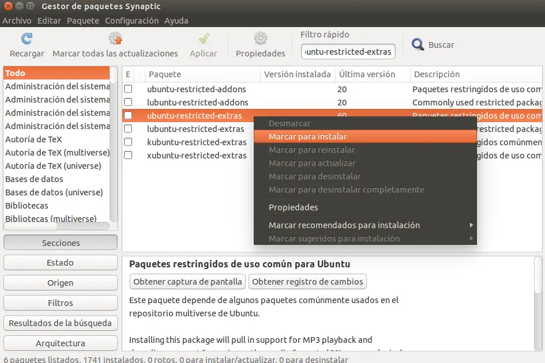The height and width of the screenshot is (363, 545).
Task: Choose Marcar para actualizar in context menu
Action: click(x=365, y=163)
